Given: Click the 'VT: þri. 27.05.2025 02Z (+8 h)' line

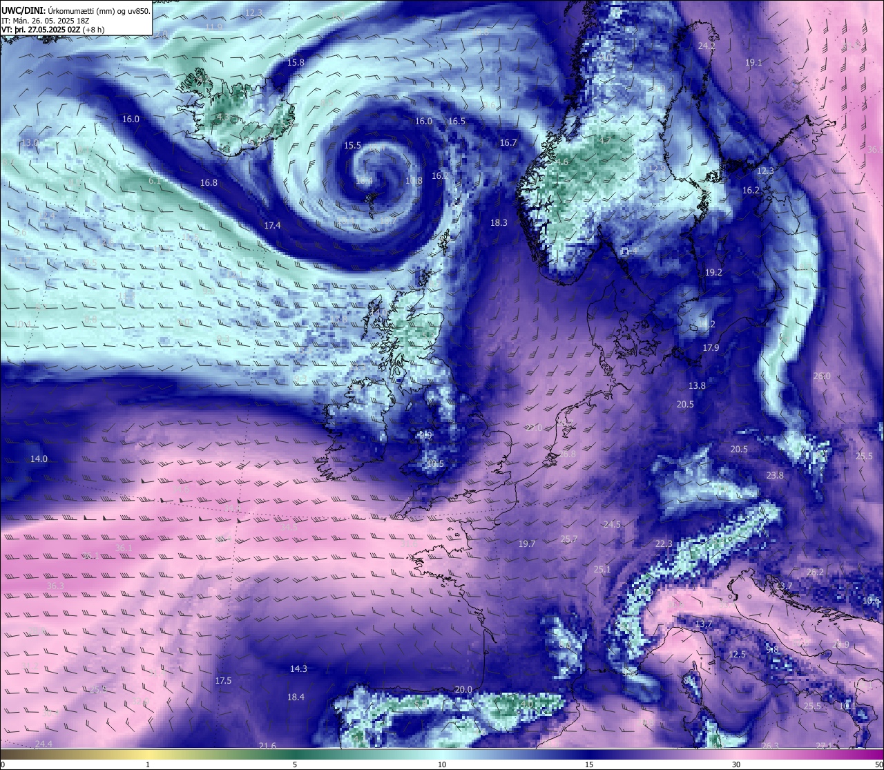Looking at the screenshot, I should [53, 30].
